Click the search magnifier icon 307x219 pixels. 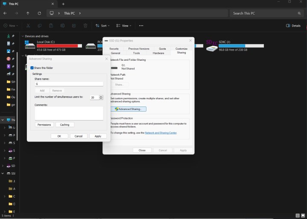(x=299, y=13)
